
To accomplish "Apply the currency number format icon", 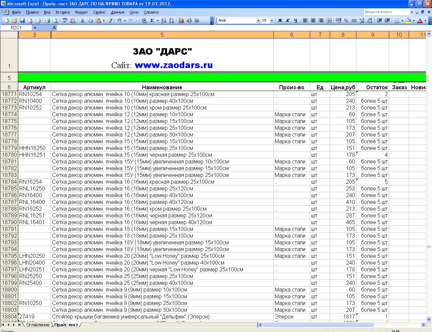I will 338,21.
